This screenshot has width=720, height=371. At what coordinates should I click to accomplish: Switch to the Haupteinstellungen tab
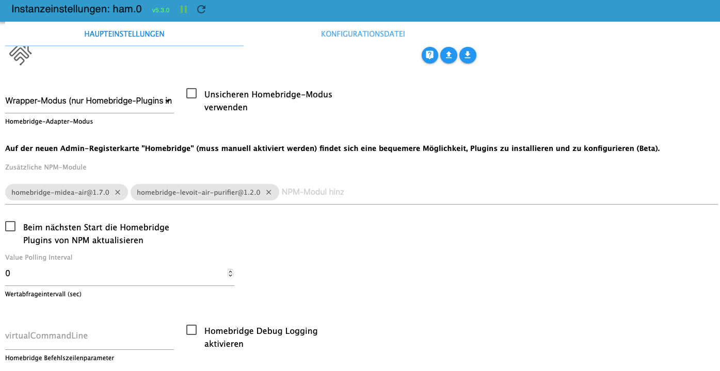pos(124,34)
